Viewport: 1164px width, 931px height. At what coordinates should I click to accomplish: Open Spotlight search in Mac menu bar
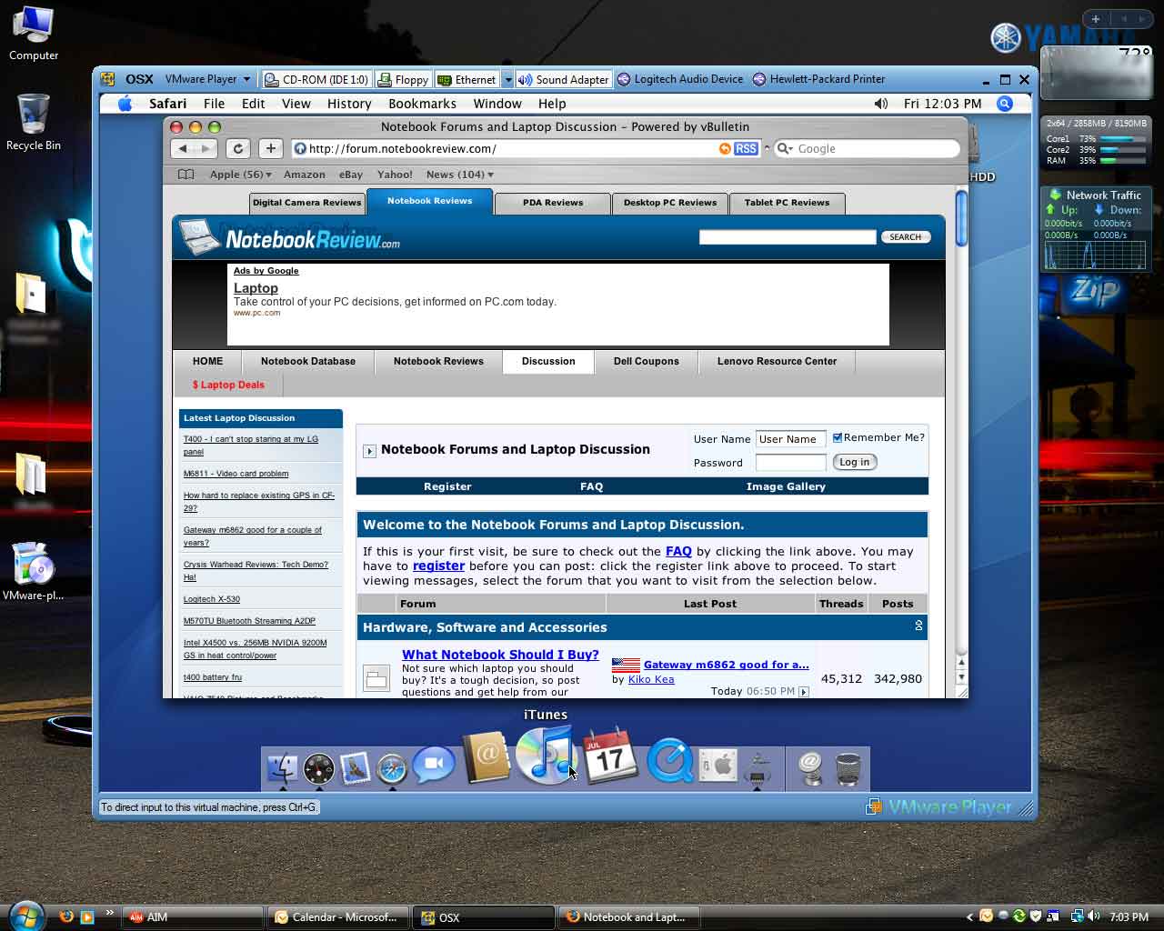1005,104
